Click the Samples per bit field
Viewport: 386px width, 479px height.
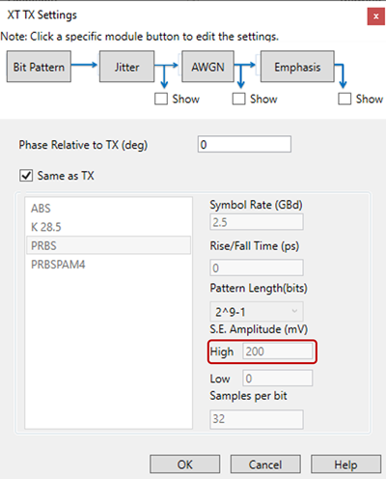tap(257, 419)
